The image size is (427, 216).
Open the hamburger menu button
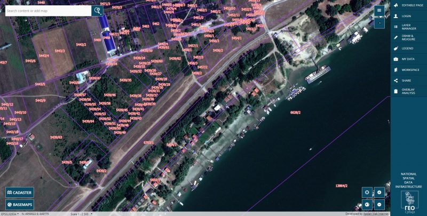coord(379,11)
